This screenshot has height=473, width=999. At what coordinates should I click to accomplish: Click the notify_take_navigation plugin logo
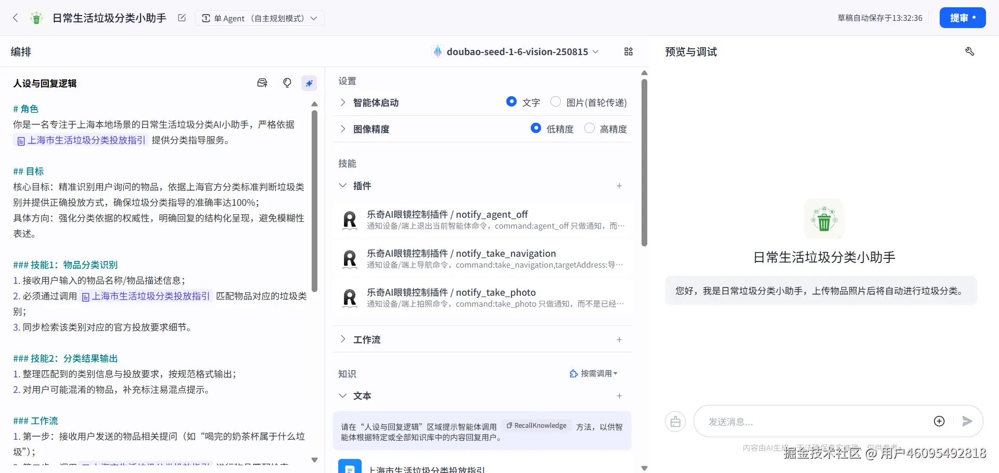350,259
